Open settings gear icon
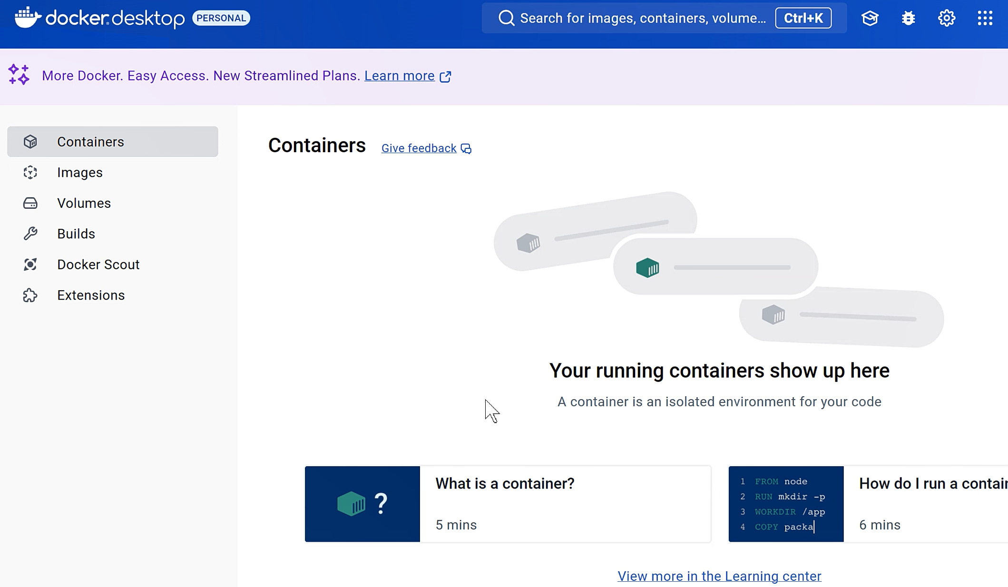Screen dimensions: 1008x587 [x=946, y=18]
